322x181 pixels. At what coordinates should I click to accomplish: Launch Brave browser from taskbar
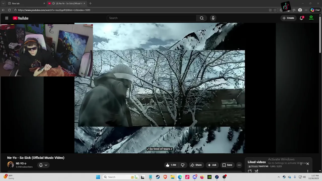(x=165, y=177)
